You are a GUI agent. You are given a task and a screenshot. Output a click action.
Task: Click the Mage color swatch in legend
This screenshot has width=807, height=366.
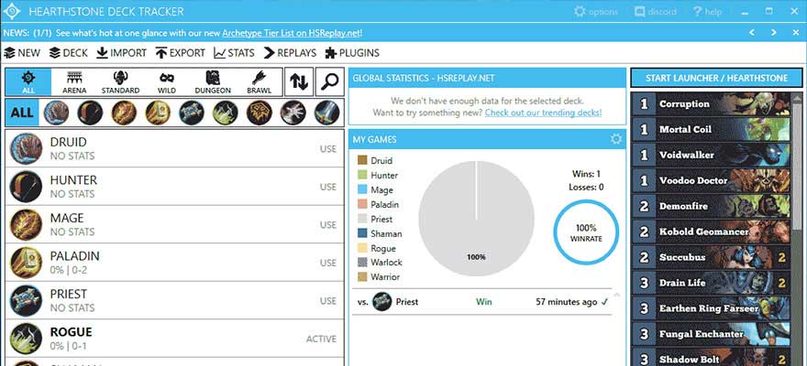pos(362,189)
